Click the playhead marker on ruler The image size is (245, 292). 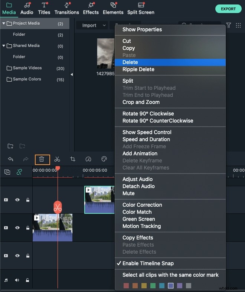58,168
